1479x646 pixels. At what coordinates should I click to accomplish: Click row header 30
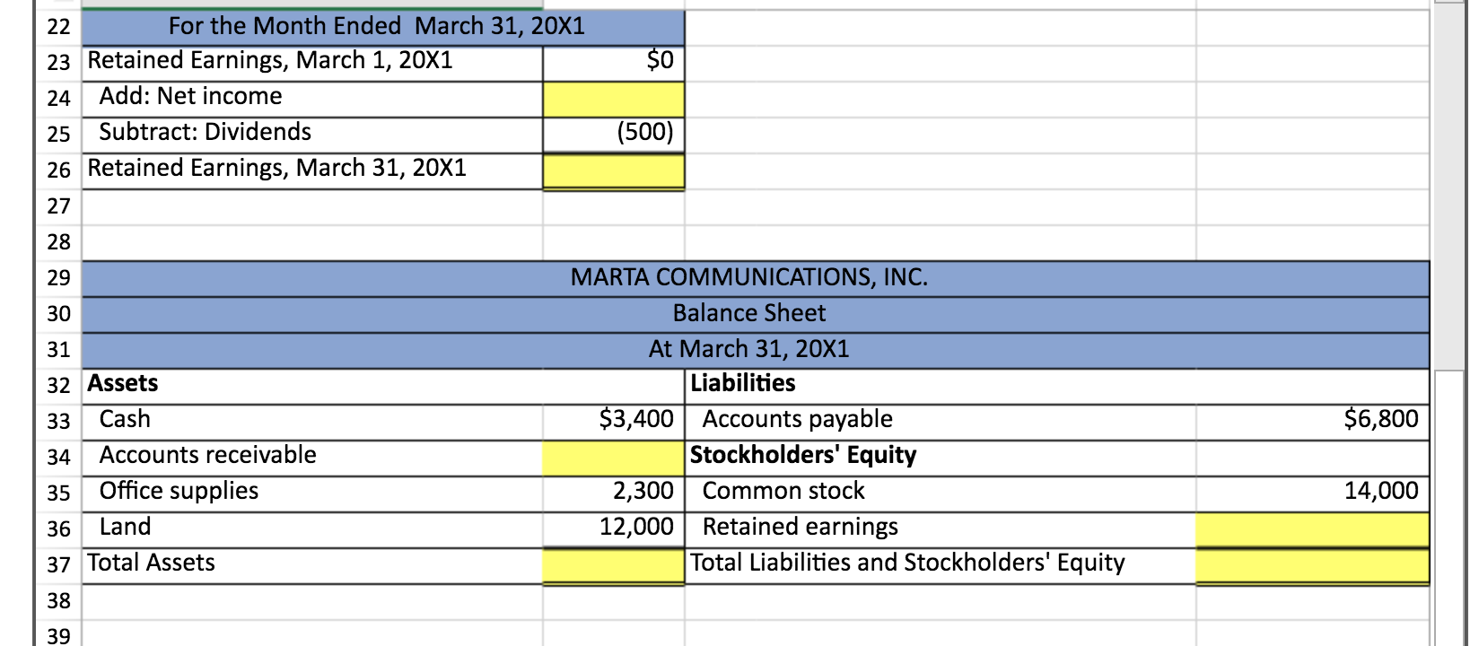(x=58, y=314)
